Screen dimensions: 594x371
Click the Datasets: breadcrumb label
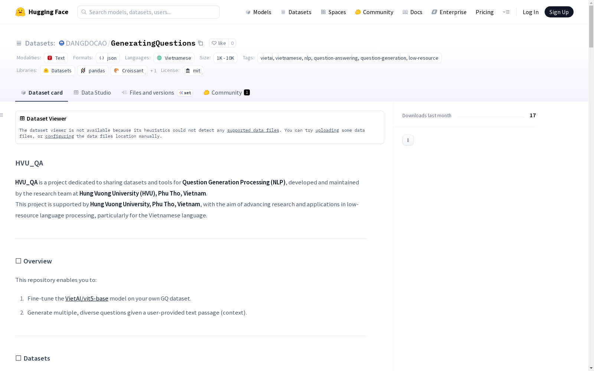[40, 43]
